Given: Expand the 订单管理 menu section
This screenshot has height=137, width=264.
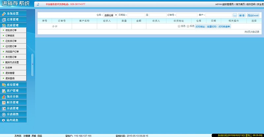Looking at the screenshot, I should point(13,19).
